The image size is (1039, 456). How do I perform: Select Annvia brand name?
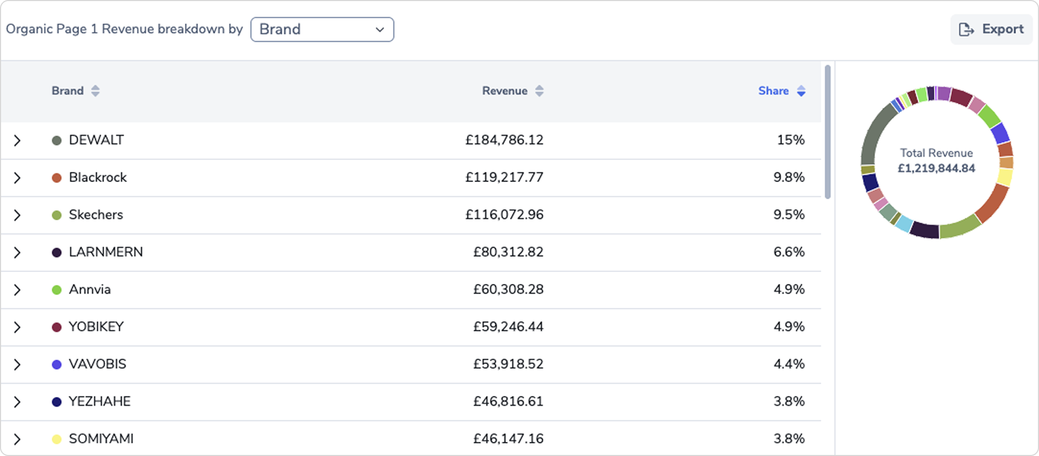90,290
